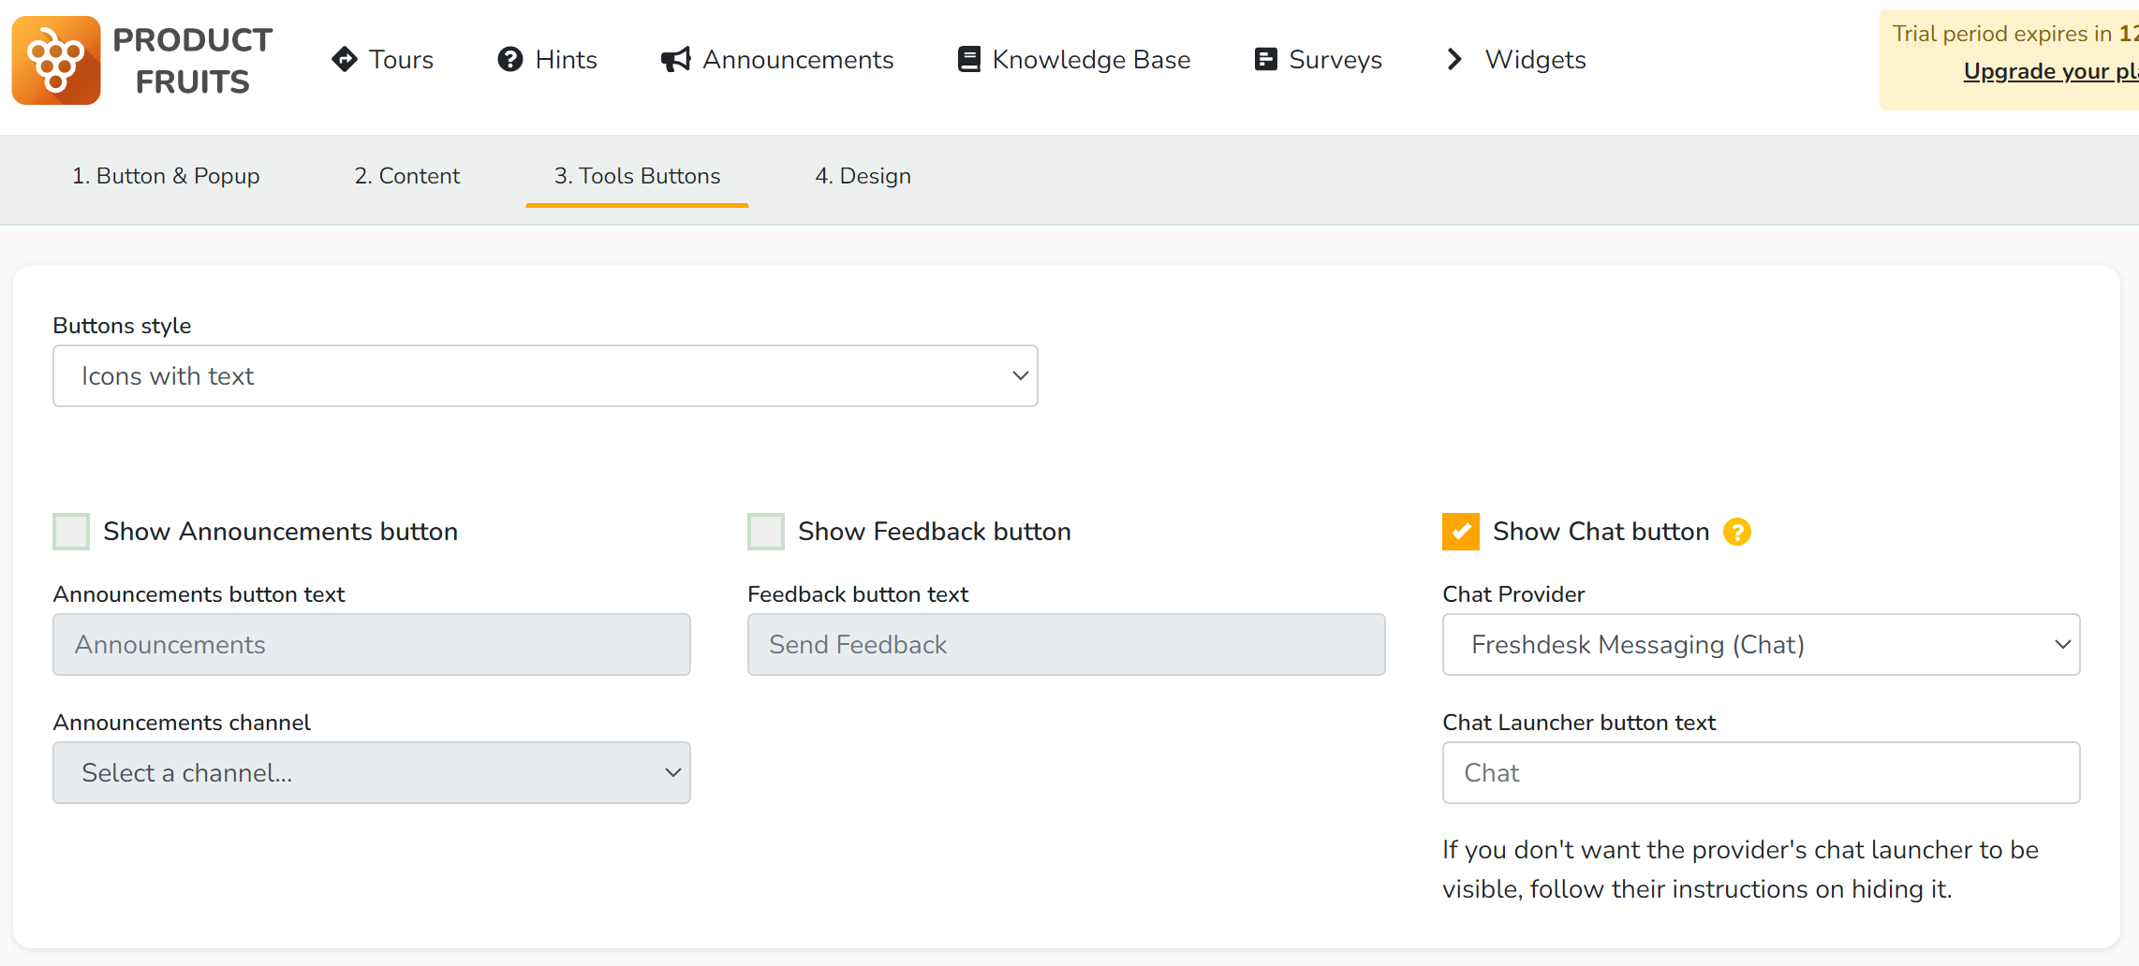2139x966 pixels.
Task: Check the Show Feedback button option
Action: [766, 531]
